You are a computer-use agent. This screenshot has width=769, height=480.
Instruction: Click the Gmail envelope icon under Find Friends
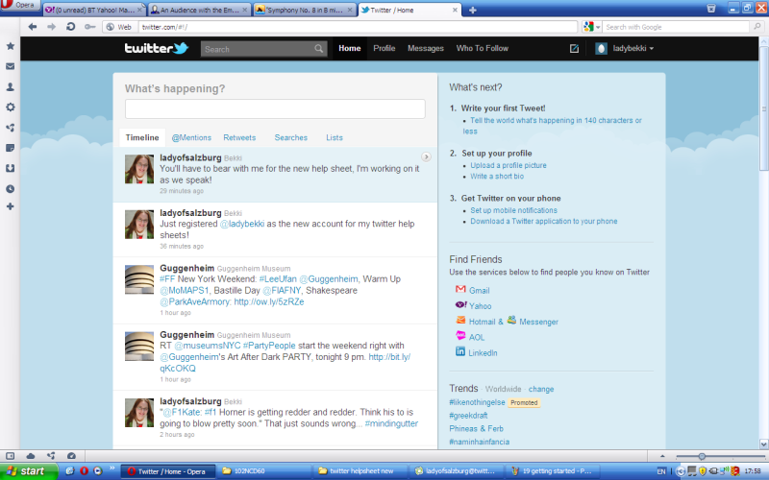tap(460, 289)
